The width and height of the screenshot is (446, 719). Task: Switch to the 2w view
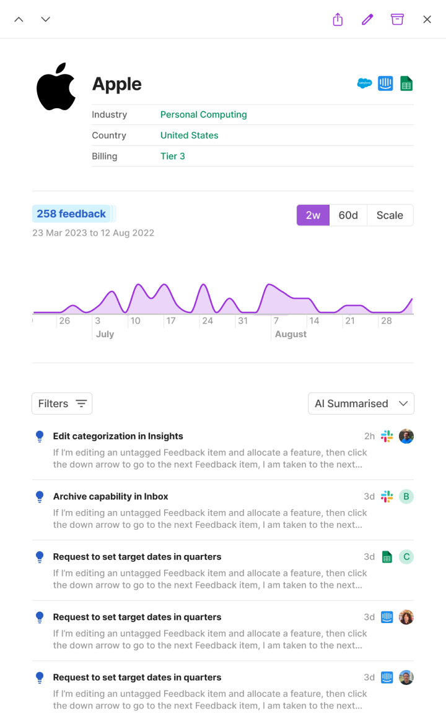[313, 215]
